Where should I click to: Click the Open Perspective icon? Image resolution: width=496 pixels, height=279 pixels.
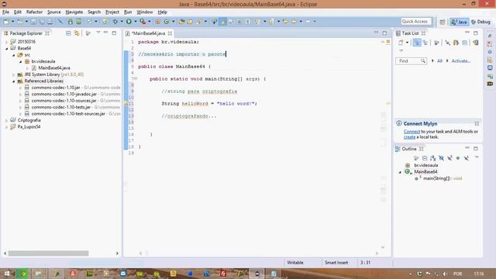tap(443, 22)
